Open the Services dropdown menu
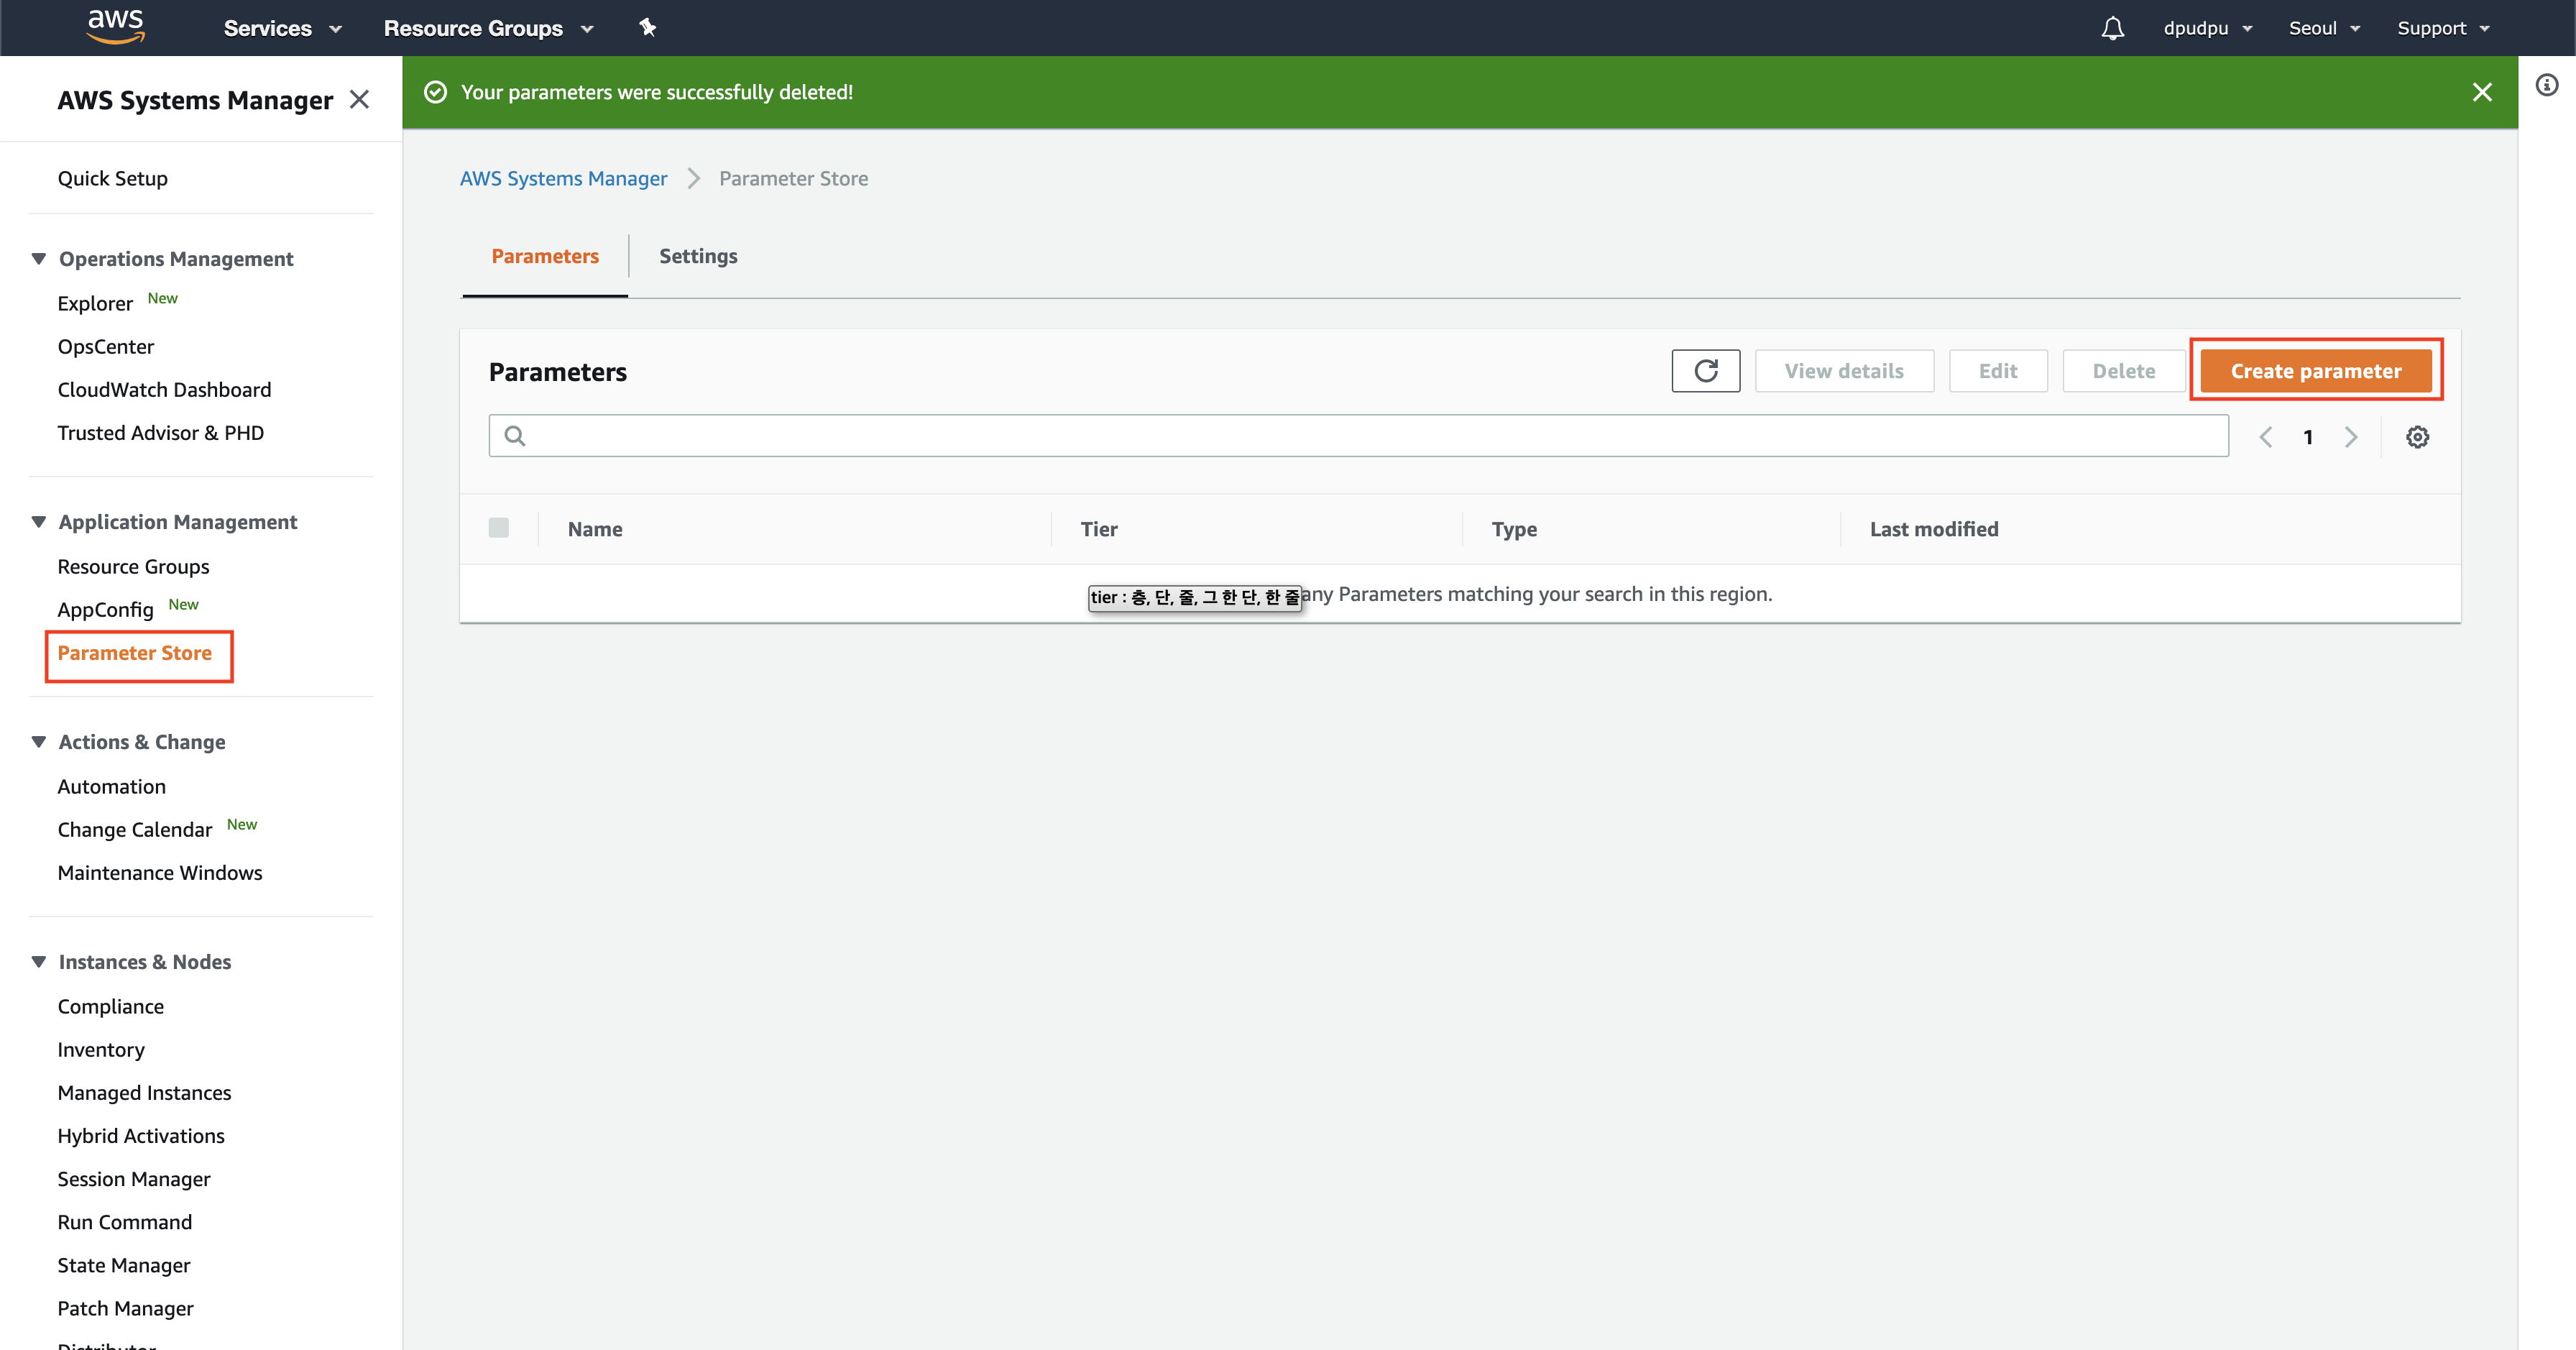The width and height of the screenshot is (2576, 1350). [282, 28]
